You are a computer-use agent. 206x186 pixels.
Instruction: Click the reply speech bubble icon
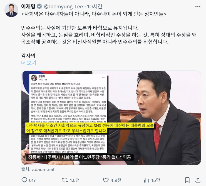click(x=24, y=180)
